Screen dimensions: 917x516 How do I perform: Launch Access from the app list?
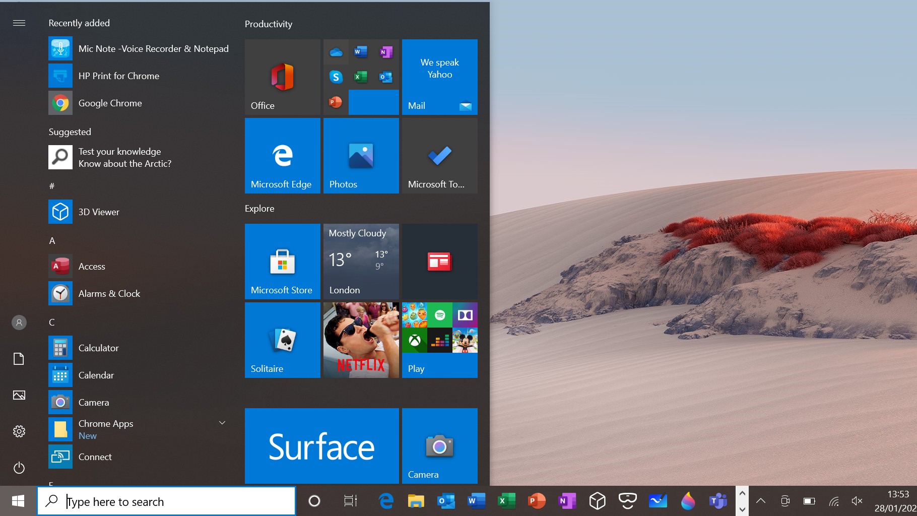[139, 267]
